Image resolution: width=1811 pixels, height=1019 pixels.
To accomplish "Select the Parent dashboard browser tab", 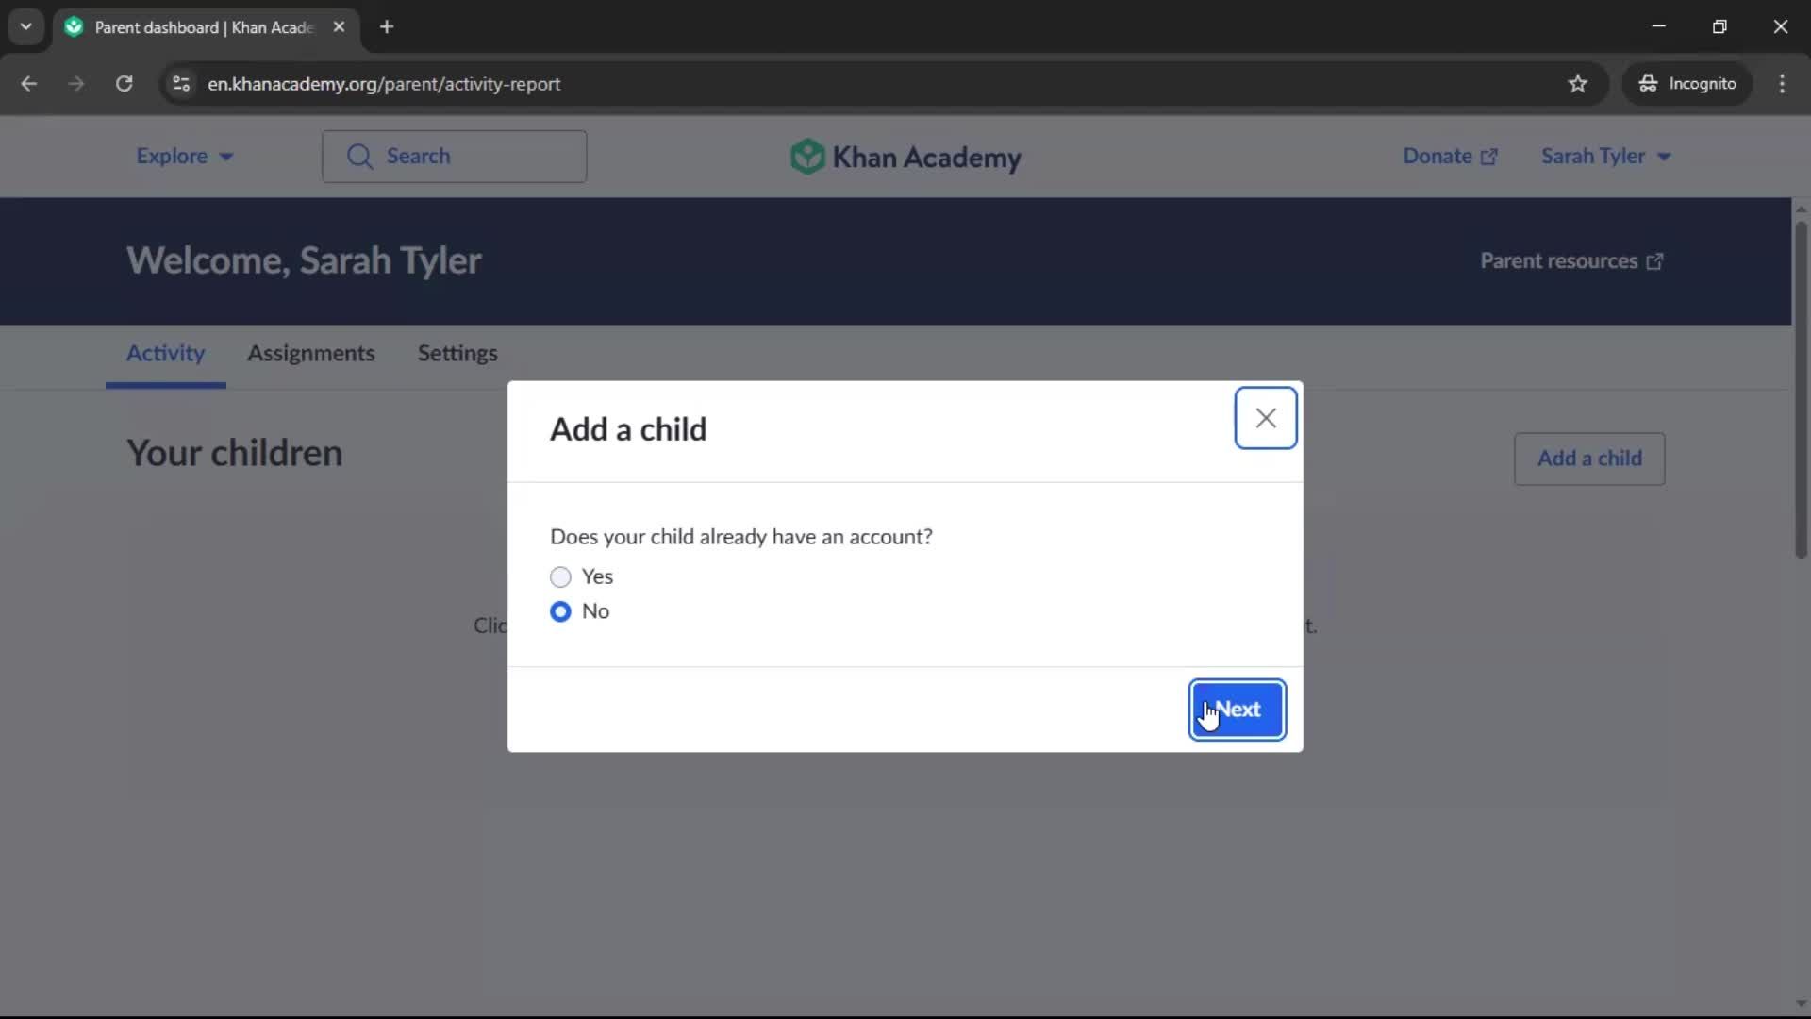I will 206,27.
